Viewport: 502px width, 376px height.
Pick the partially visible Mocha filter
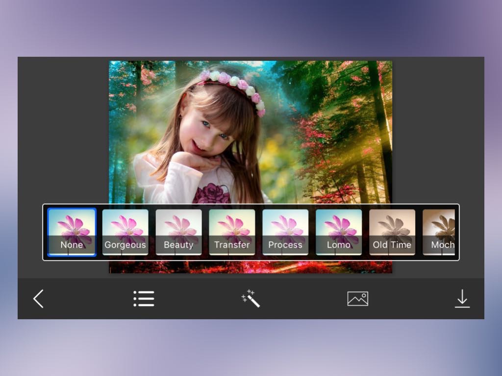[439, 232]
